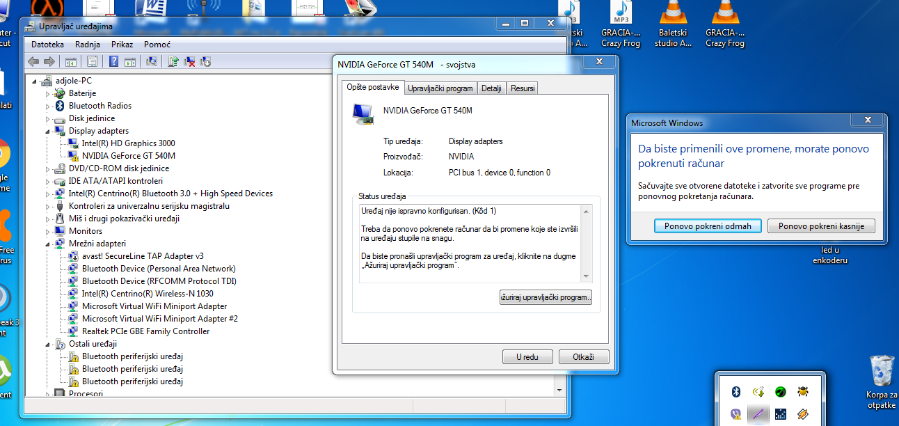This screenshot has height=426, width=899.
Task: Open the Properties toolbar icon in Device Manager
Action: pos(92,62)
